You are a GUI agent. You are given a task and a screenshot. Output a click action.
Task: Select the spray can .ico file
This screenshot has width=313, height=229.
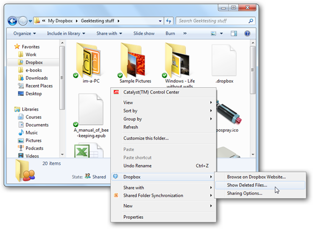tap(228, 114)
